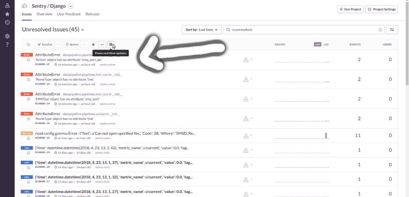Screen dimensions: 409x197
Task: Open the read config gammu Error issue
Action: [115, 133]
